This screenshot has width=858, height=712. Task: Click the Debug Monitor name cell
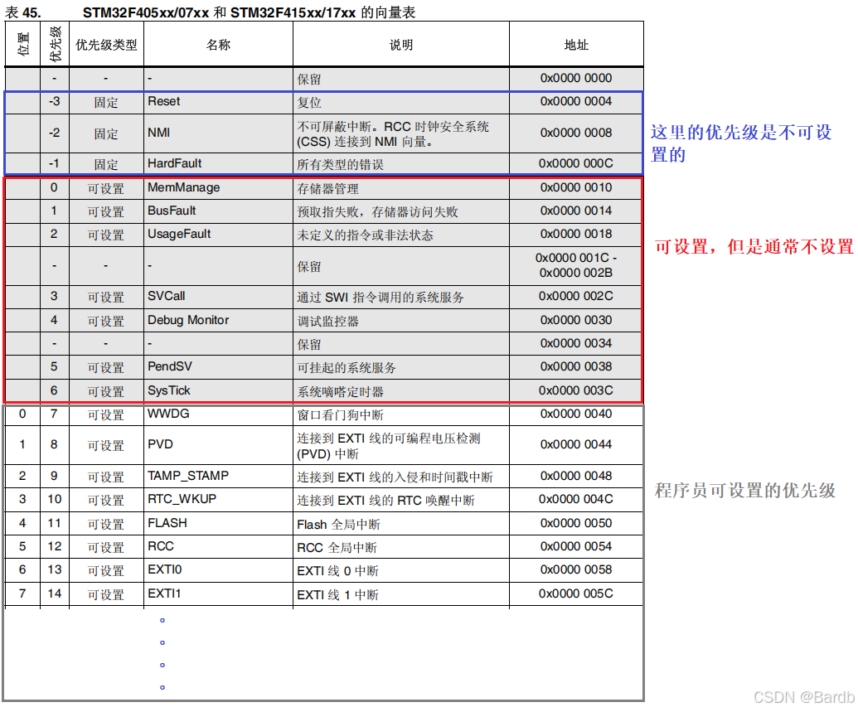pos(218,320)
